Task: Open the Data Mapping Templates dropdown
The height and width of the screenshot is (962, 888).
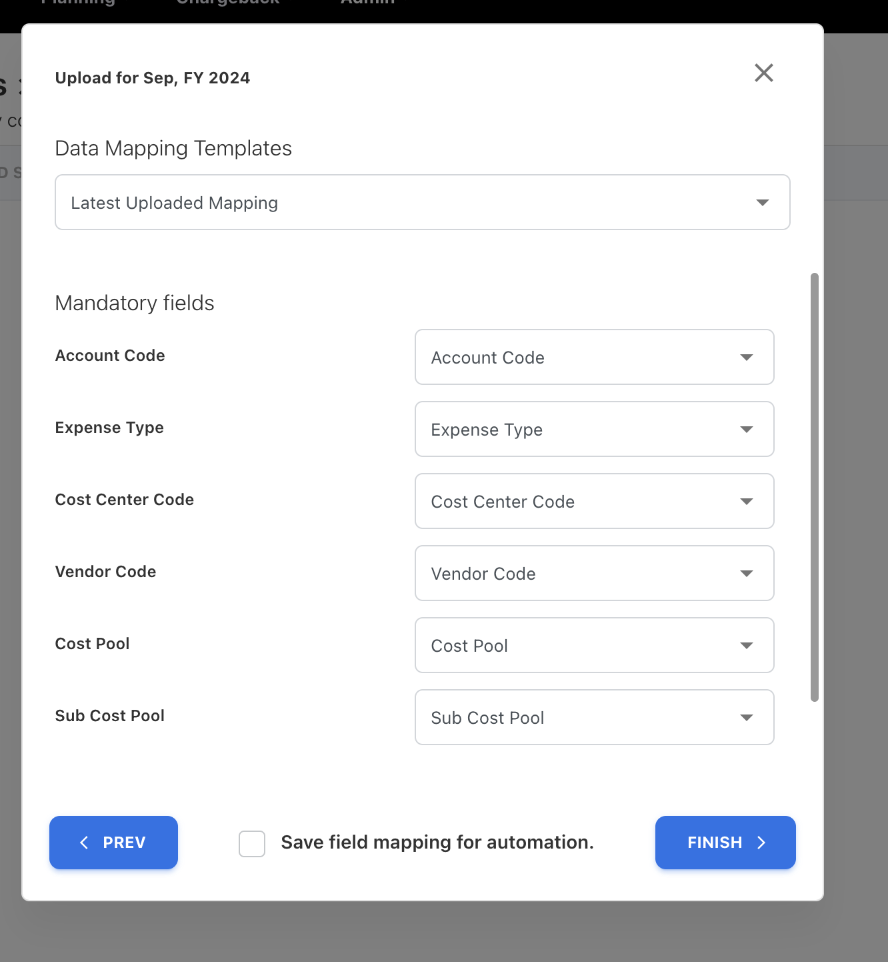Action: pos(421,202)
